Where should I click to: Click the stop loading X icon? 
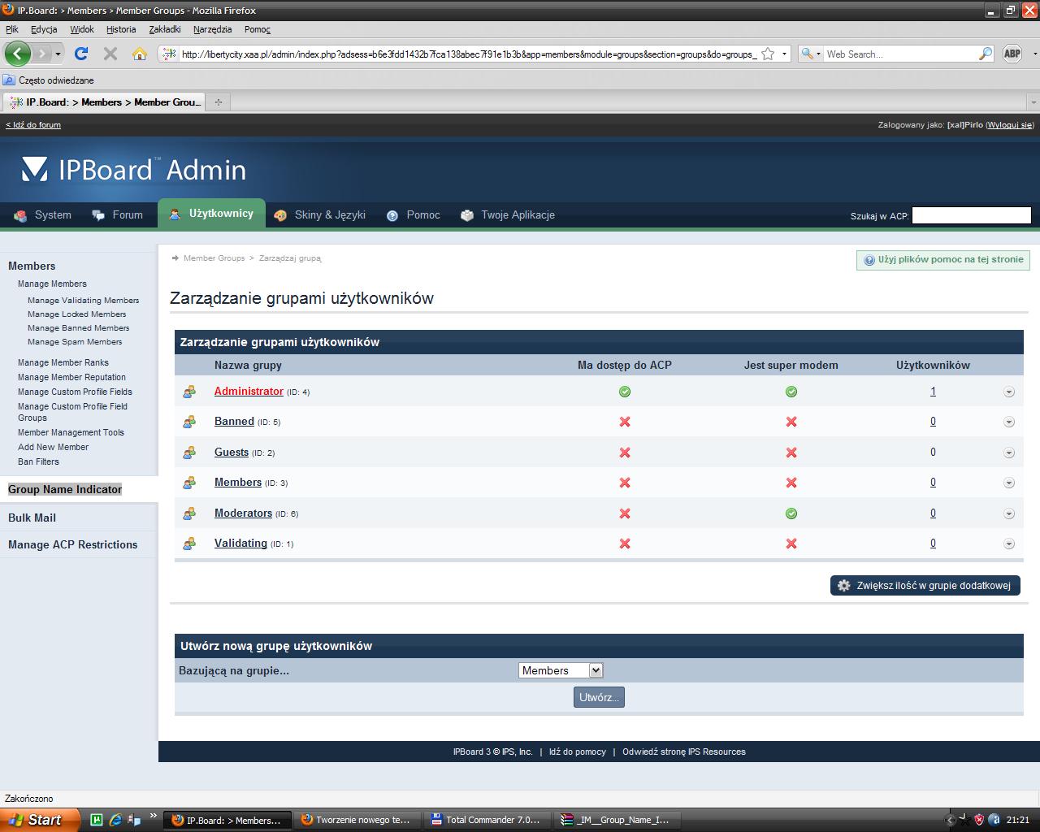click(x=110, y=54)
